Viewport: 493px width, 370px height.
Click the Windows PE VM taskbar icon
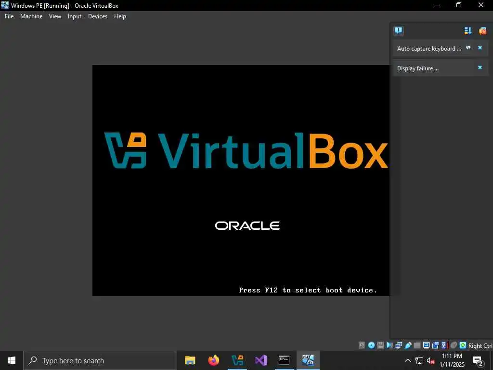point(308,360)
